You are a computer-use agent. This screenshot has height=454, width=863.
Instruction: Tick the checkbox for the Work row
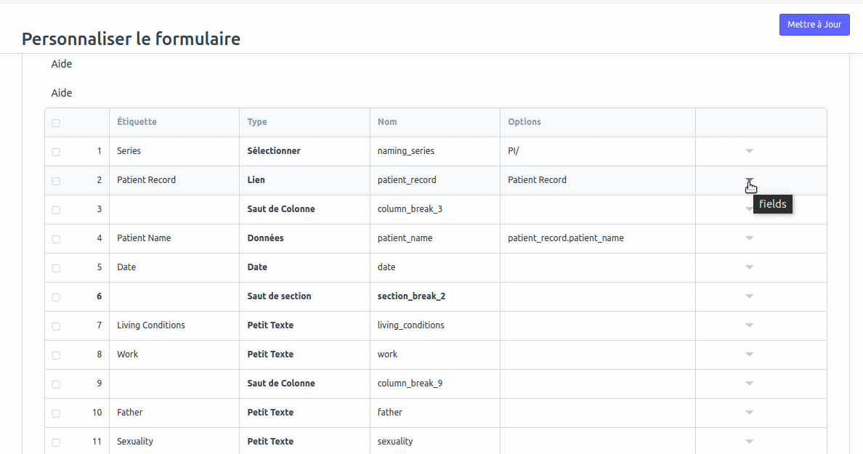point(56,354)
